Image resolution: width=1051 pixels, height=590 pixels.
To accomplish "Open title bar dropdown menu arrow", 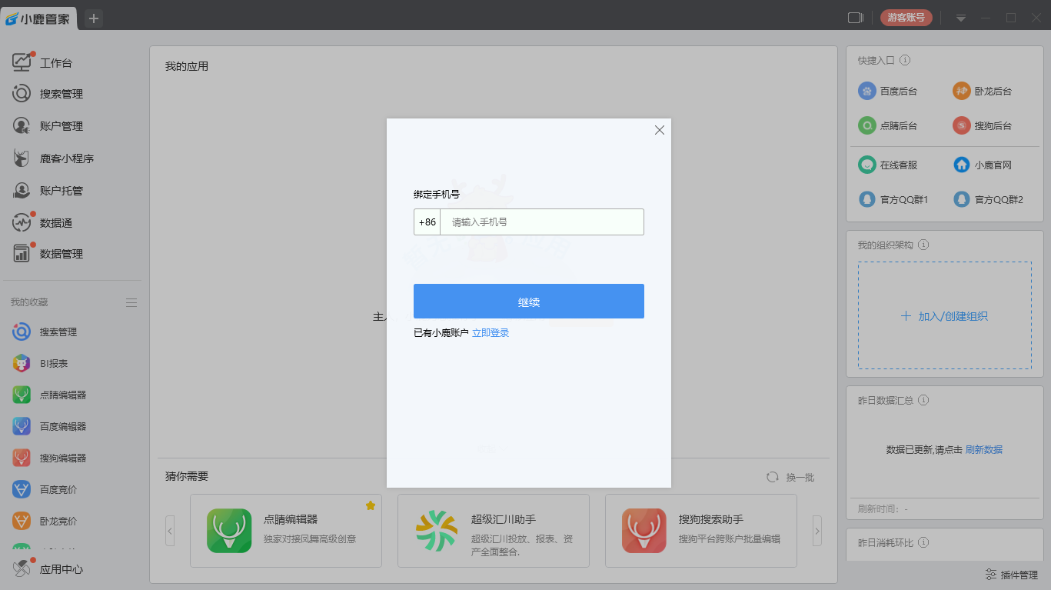I will point(961,18).
